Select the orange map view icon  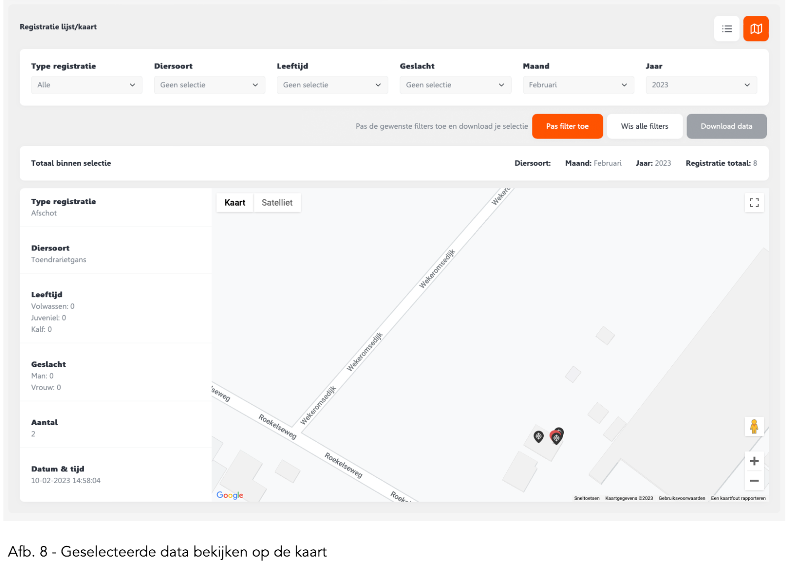click(755, 29)
